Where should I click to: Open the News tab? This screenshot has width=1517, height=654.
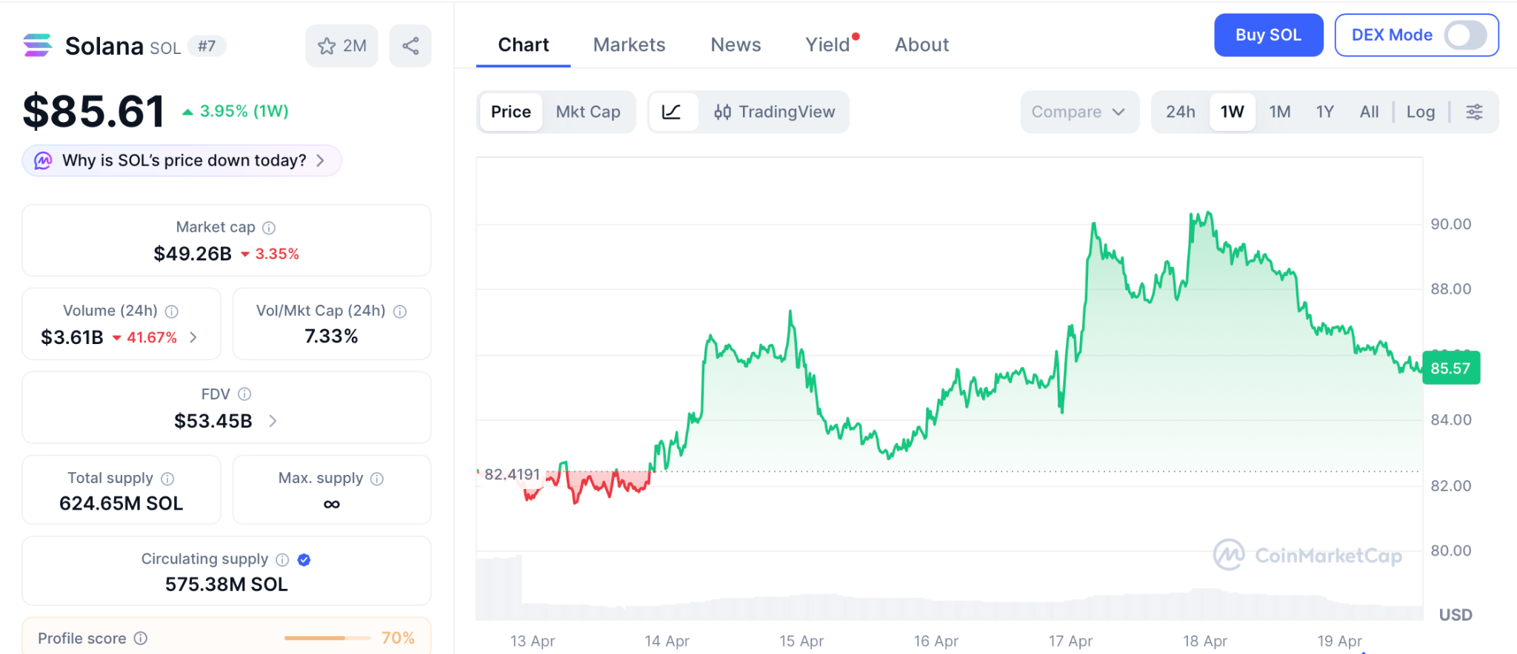[x=736, y=45]
